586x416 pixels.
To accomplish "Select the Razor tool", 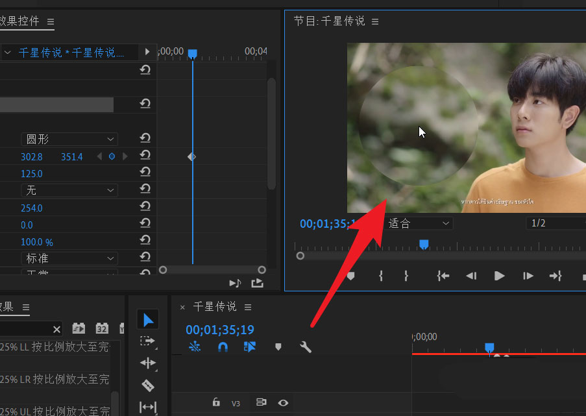I will [x=148, y=385].
